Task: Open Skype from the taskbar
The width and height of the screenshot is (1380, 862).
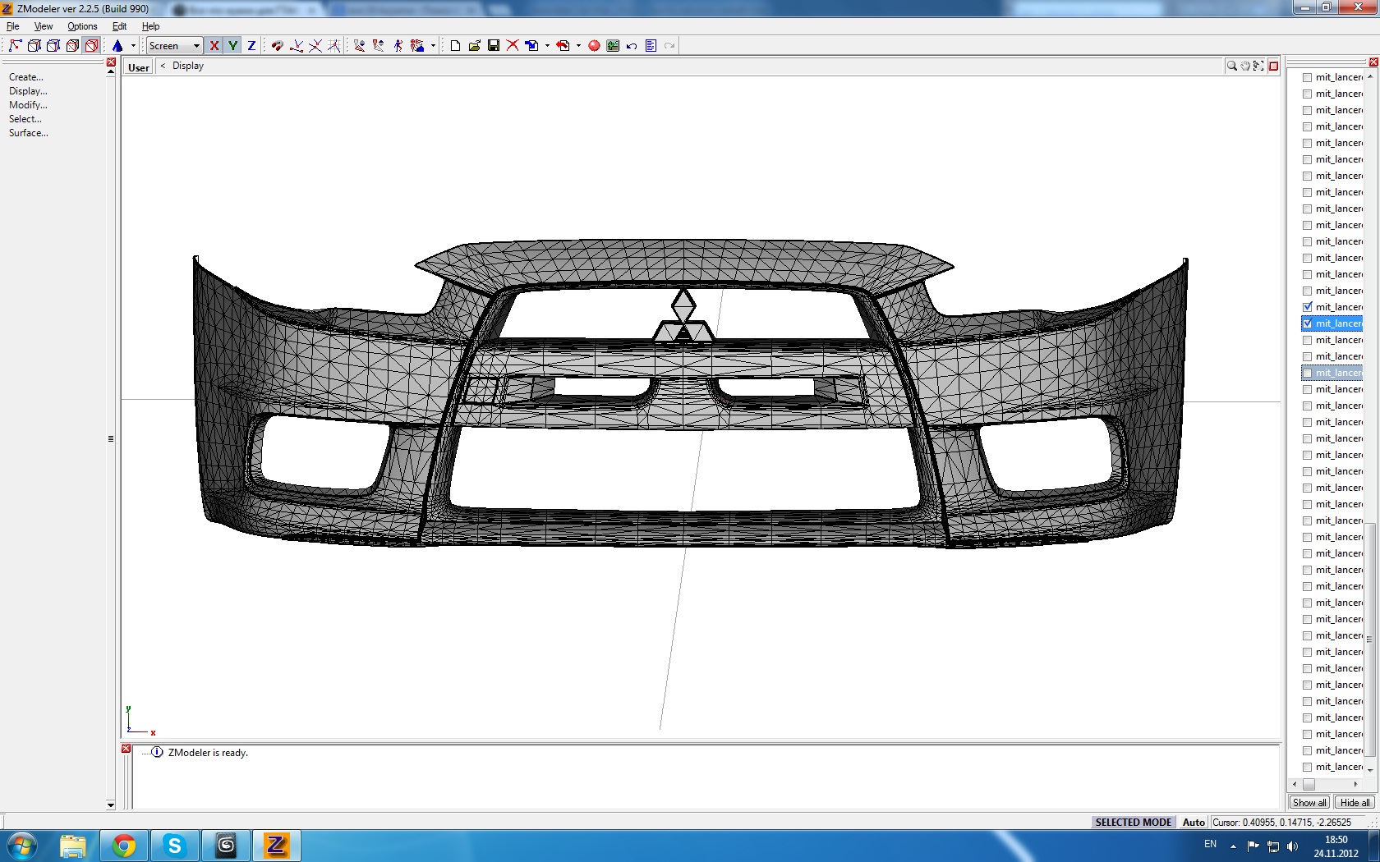Action: coord(174,846)
